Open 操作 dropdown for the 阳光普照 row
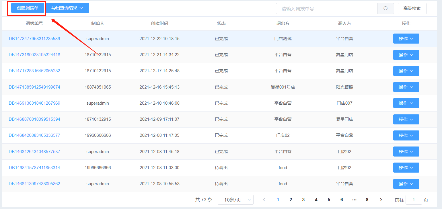This screenshot has width=442, height=209. pyautogui.click(x=406, y=87)
